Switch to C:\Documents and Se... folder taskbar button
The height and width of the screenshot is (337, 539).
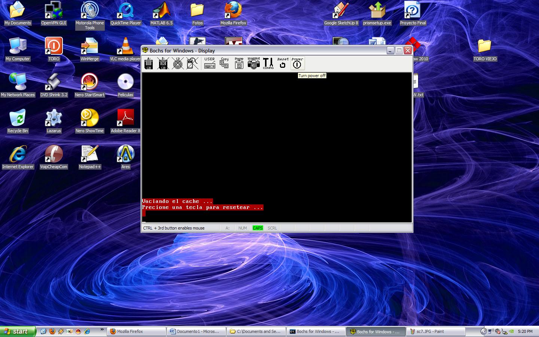[256, 331]
